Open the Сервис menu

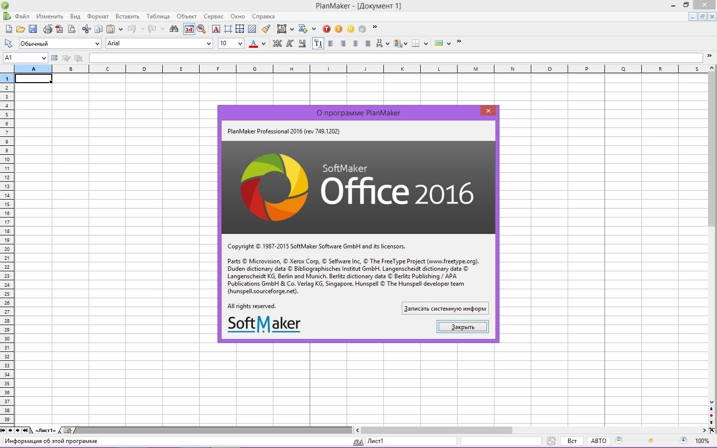coord(213,16)
